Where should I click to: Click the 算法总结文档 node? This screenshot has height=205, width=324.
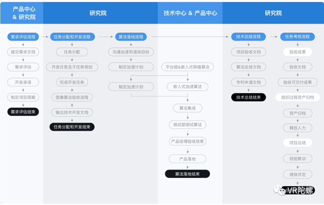pos(249,67)
